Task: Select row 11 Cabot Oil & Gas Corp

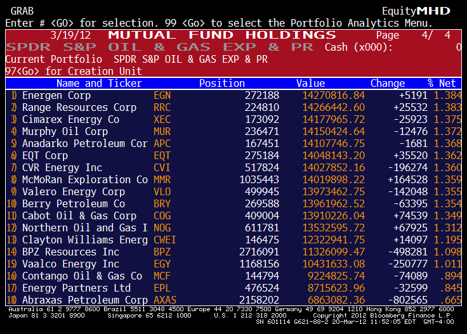Action: tap(233, 216)
